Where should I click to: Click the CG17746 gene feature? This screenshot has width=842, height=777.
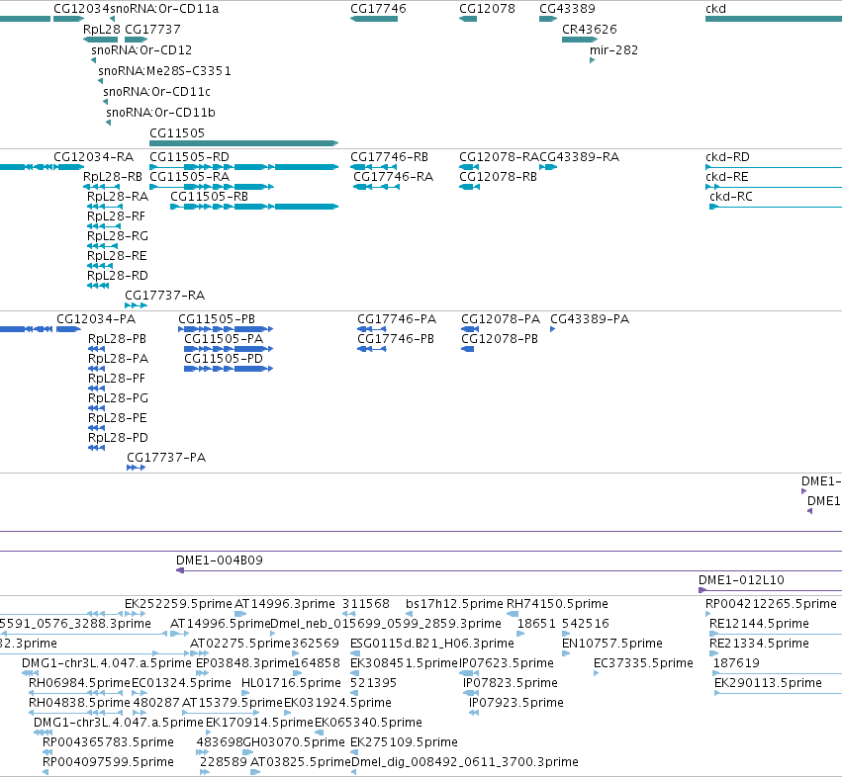coord(374,19)
